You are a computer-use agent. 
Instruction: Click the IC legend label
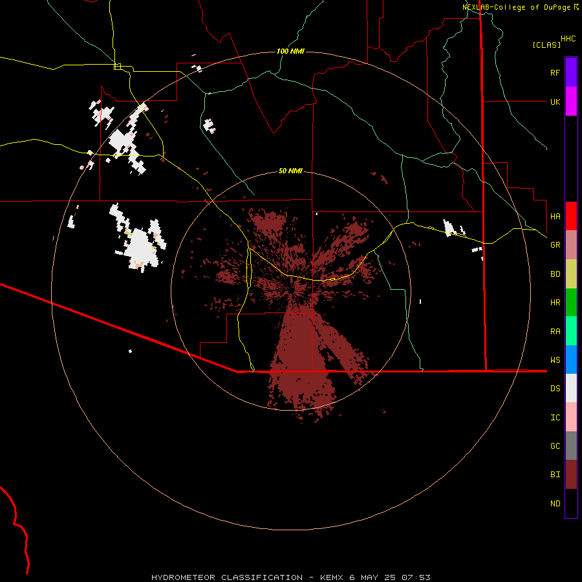(x=555, y=418)
